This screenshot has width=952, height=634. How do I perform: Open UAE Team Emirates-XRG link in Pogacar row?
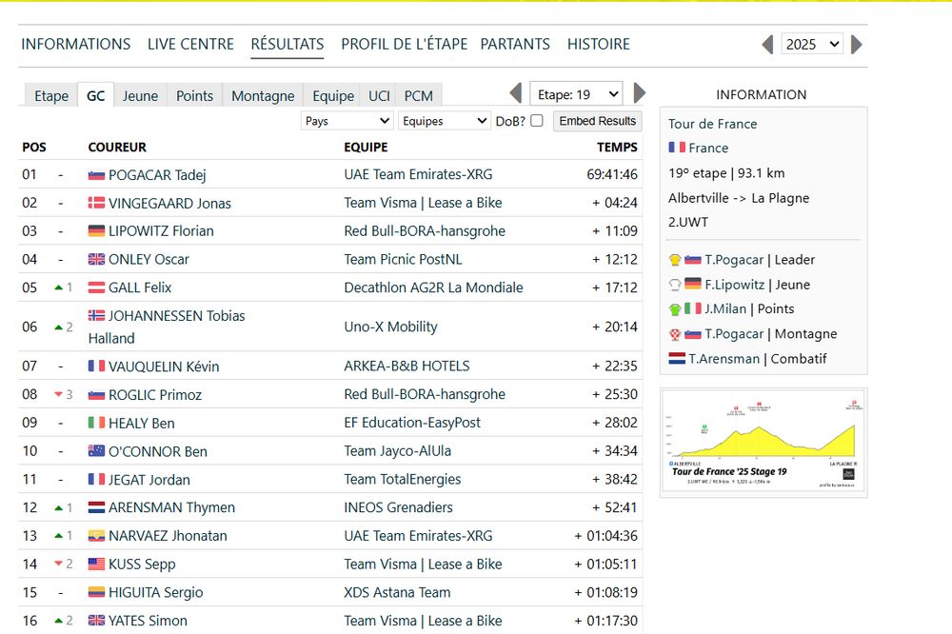click(x=418, y=174)
